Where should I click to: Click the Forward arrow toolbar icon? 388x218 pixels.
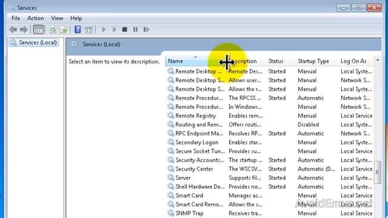tap(24, 30)
